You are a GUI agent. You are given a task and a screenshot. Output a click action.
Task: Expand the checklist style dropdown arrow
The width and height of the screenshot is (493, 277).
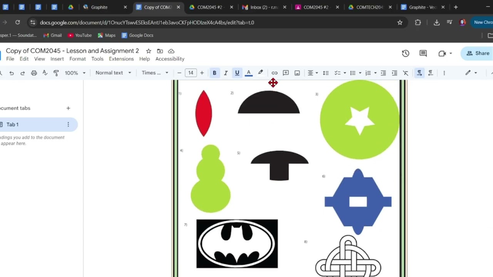tap(345, 73)
